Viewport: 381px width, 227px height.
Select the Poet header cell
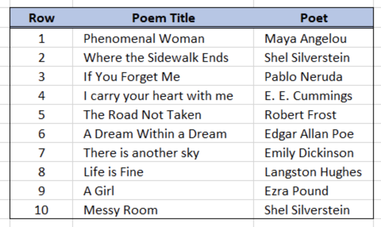(314, 18)
